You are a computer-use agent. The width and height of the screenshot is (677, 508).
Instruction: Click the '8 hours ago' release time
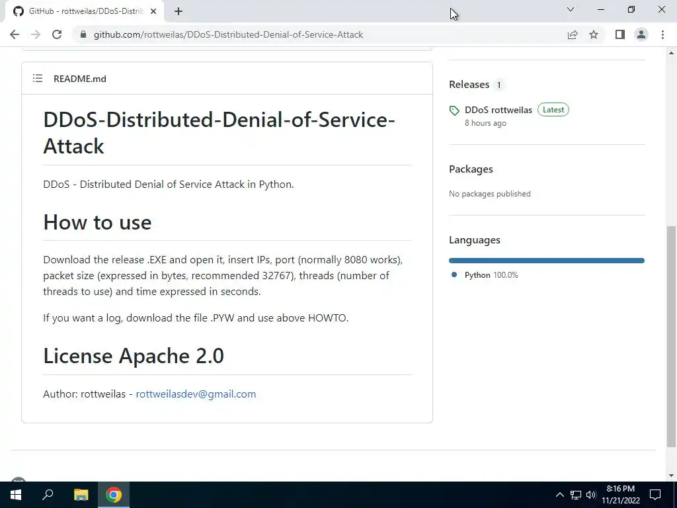tap(485, 123)
